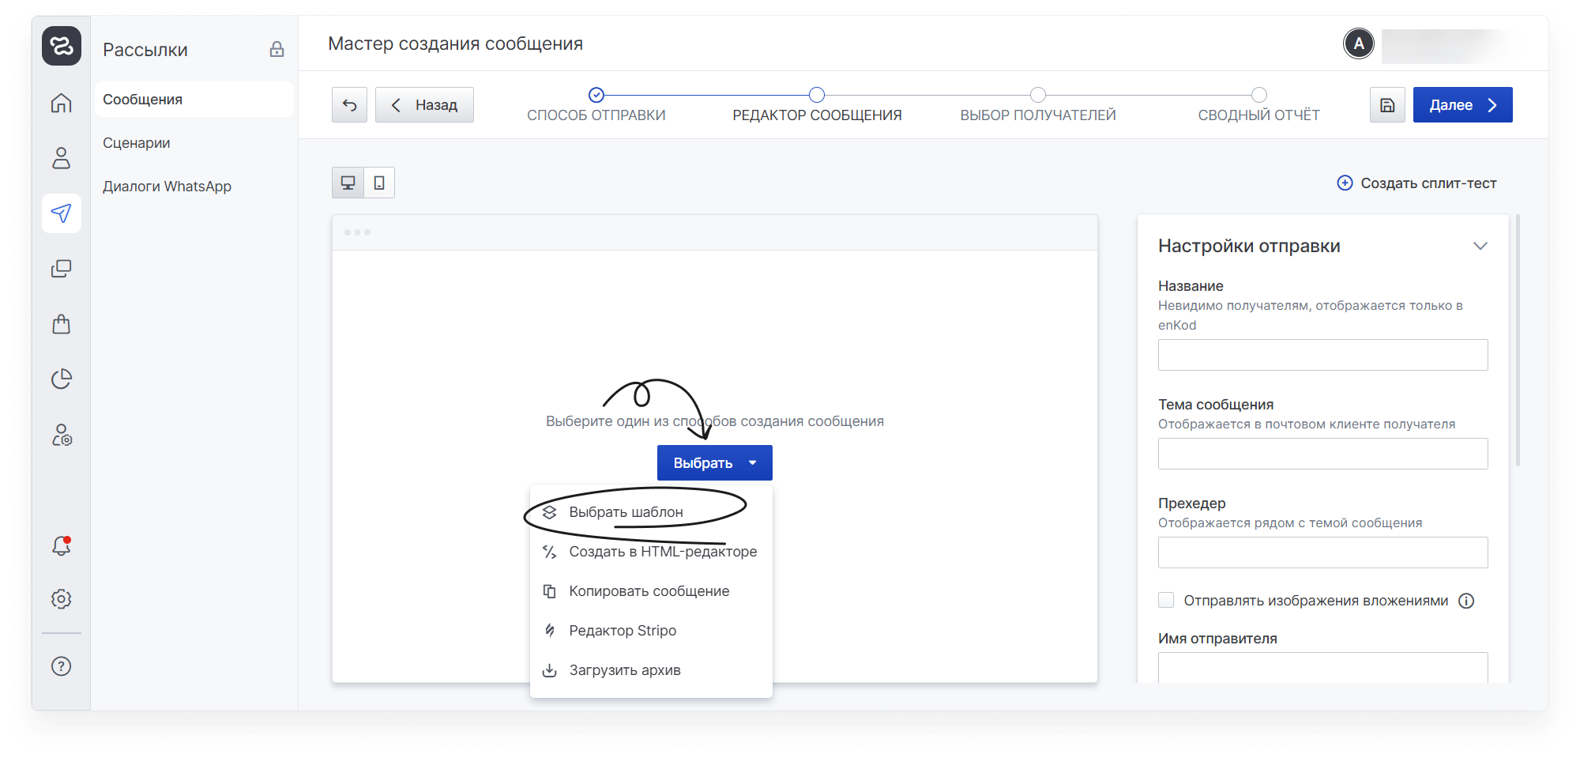1580x758 pixels.
Task: Open the pie chart reports icon
Action: [62, 379]
